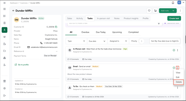
Task: Open the folder icon in sidebar
Action: pos(4,51)
